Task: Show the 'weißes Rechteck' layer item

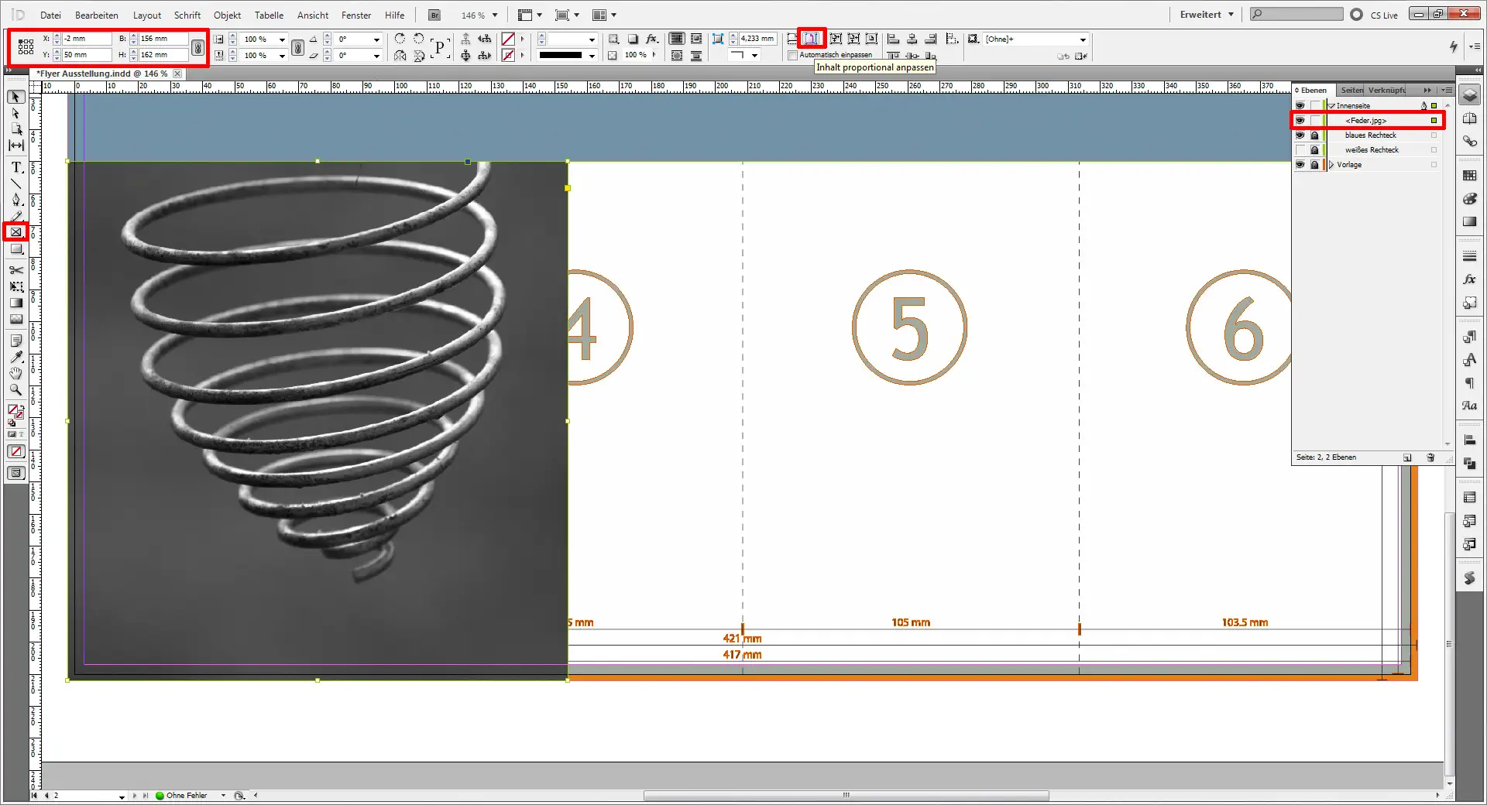Action: point(1300,150)
